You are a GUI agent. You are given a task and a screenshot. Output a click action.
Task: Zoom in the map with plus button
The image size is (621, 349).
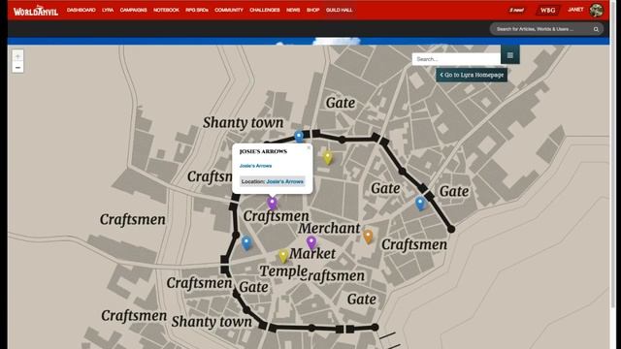coord(17,56)
